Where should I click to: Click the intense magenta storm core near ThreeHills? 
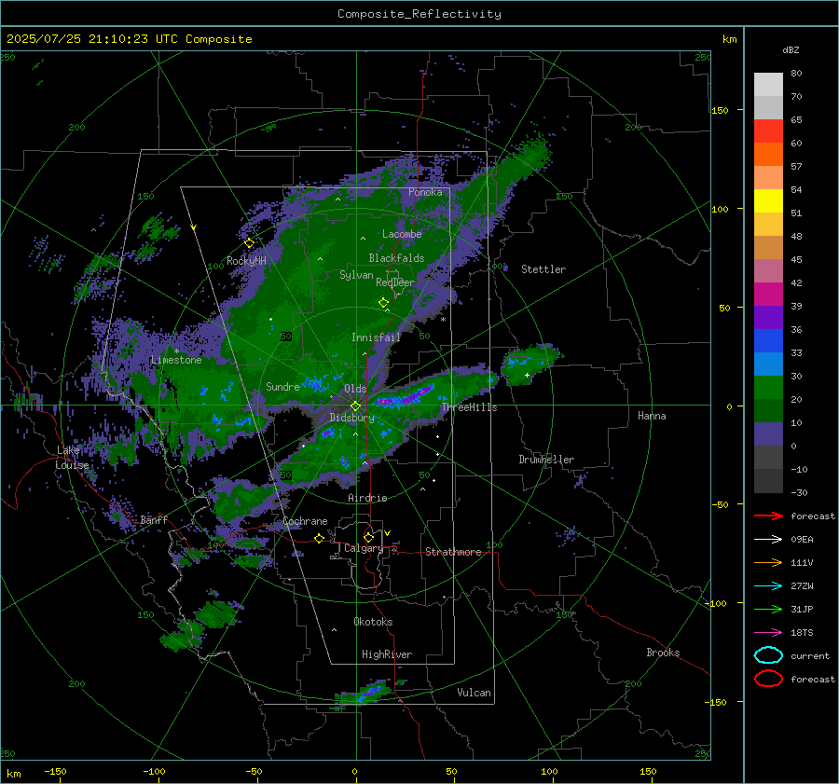click(x=406, y=398)
